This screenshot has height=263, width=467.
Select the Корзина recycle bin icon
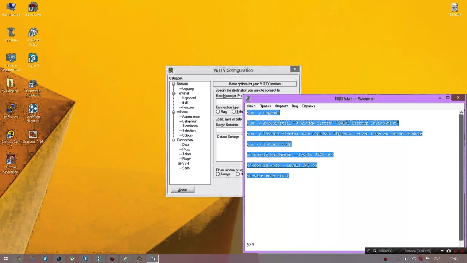(11, 35)
